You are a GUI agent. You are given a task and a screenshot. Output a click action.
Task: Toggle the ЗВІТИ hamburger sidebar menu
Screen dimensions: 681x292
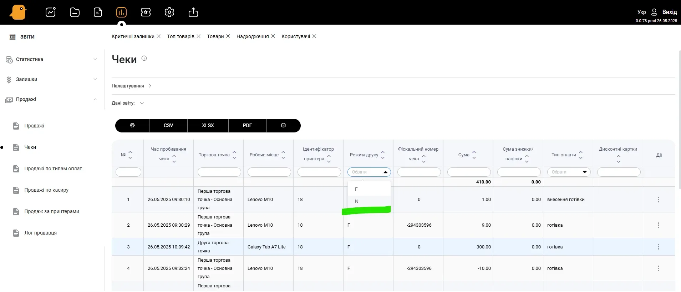[12, 37]
